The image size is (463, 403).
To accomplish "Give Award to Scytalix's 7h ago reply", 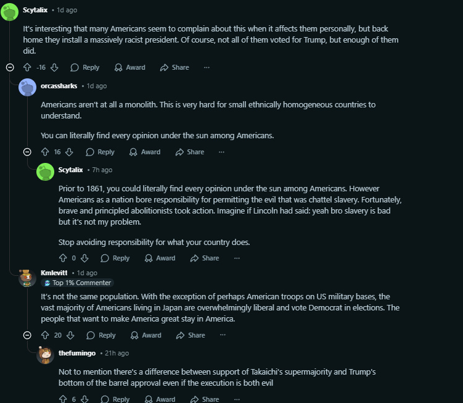I will pyautogui.click(x=159, y=258).
